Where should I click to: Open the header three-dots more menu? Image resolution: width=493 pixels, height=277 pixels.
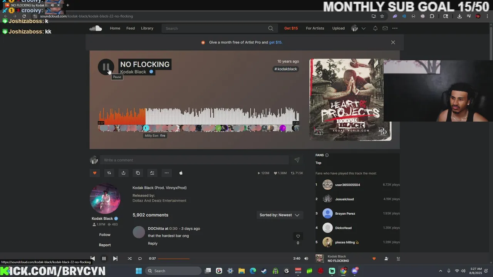(x=395, y=28)
